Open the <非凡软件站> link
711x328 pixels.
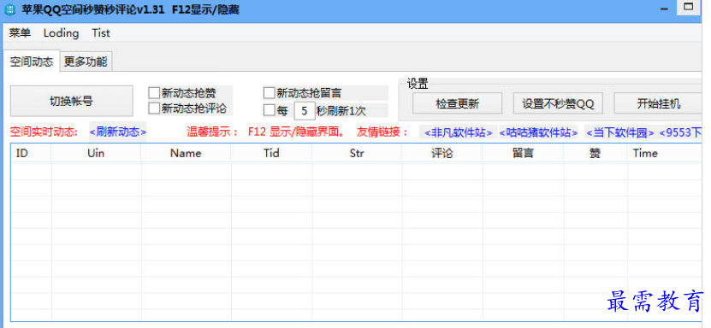tap(458, 132)
